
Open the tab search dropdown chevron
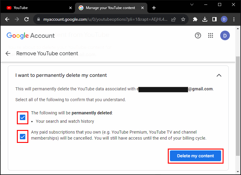click(x=192, y=5)
